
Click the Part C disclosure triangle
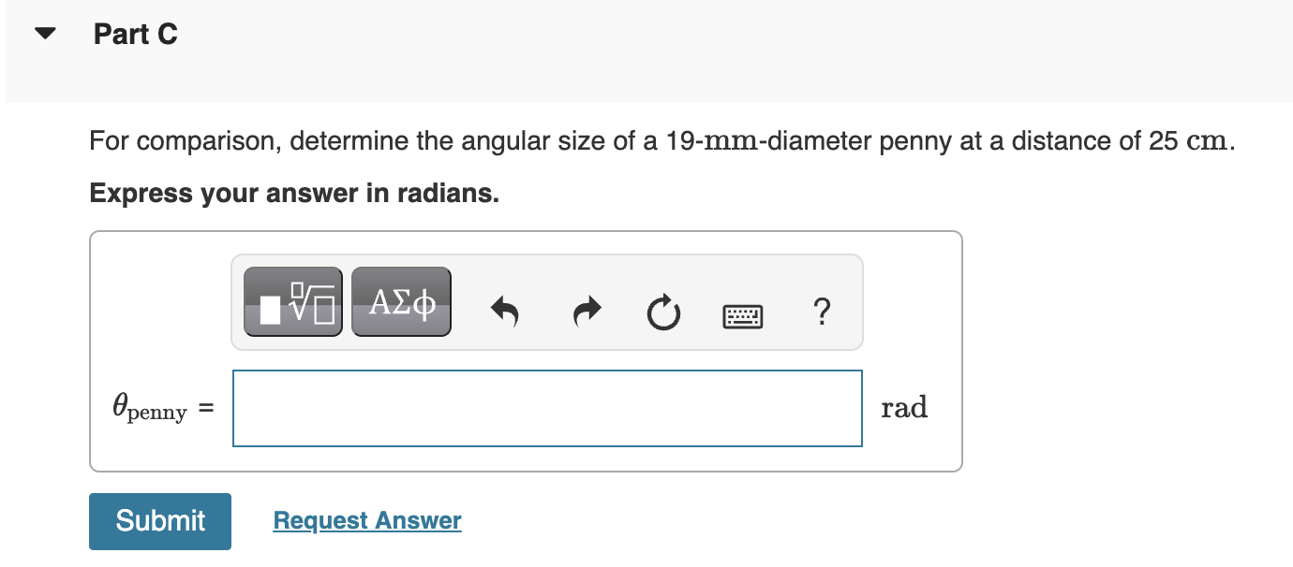coord(44,33)
